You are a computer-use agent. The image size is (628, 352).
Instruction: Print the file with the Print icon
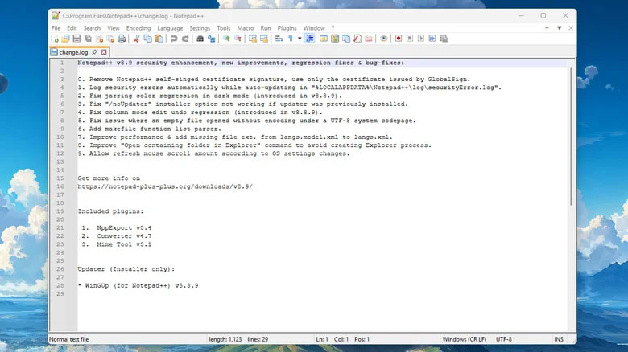point(122,39)
